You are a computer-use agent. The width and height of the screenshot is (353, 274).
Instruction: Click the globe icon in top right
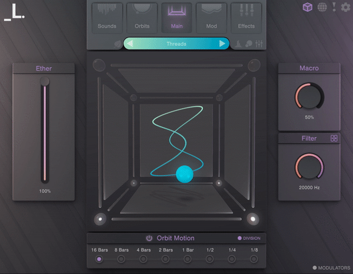point(322,7)
